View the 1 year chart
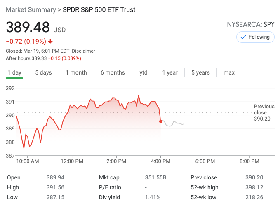This screenshot has width=280, height=205. coord(169,72)
